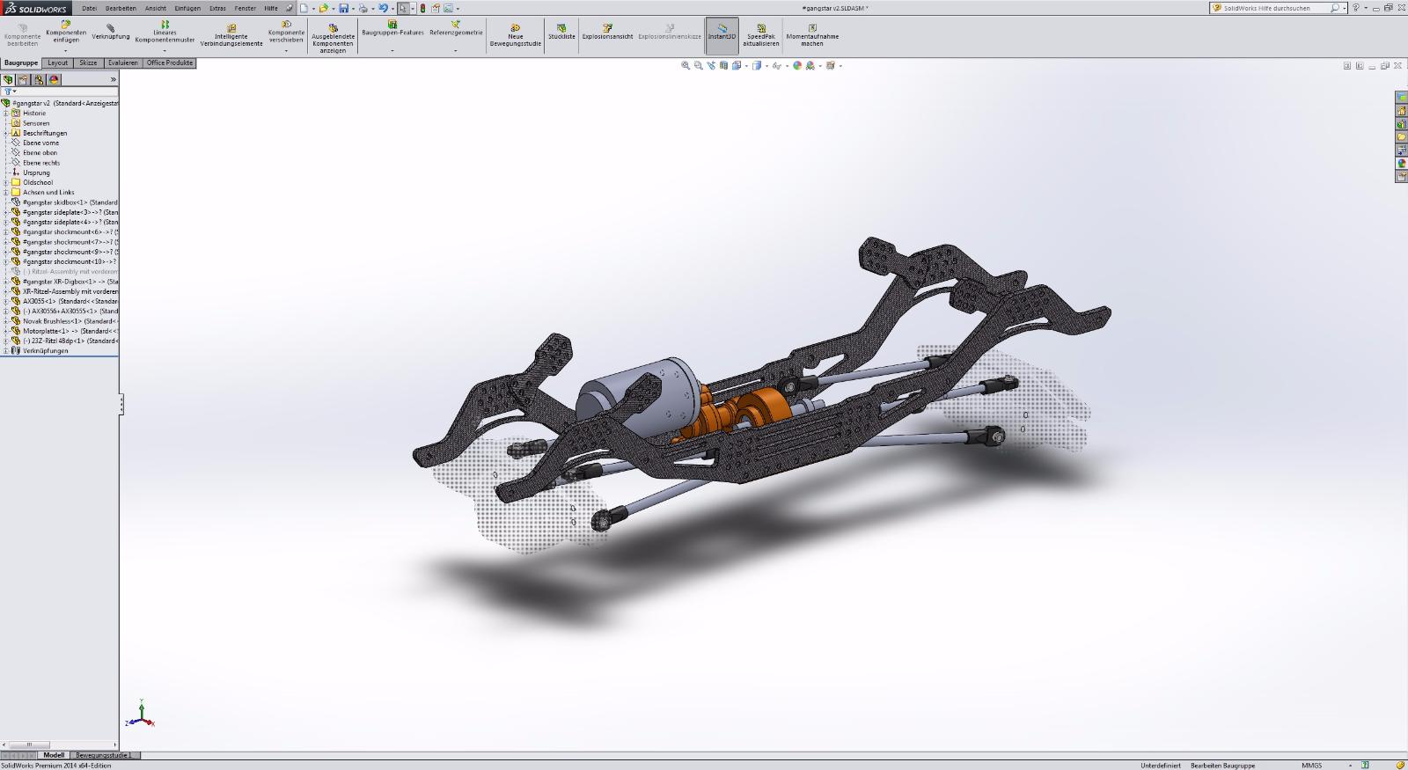Click the Save icon
Image resolution: width=1408 pixels, height=770 pixels.
343,8
